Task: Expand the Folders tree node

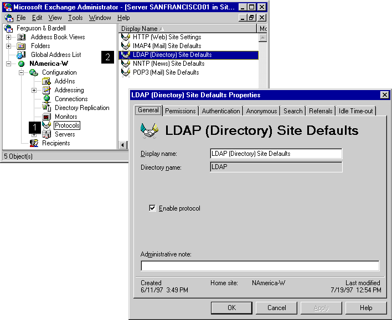Action: click(8, 46)
